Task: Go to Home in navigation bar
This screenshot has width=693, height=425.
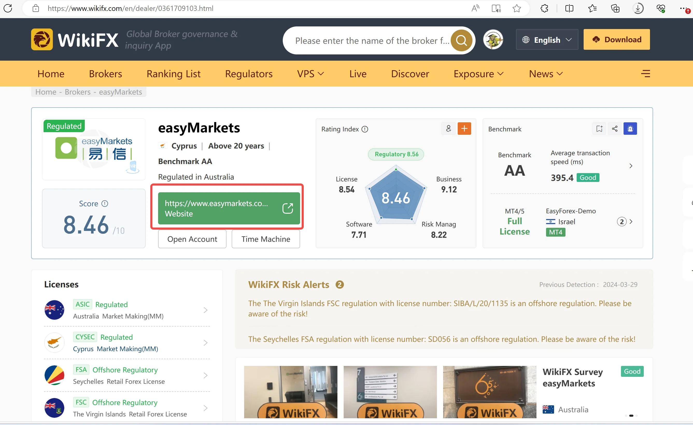Action: [x=51, y=73]
